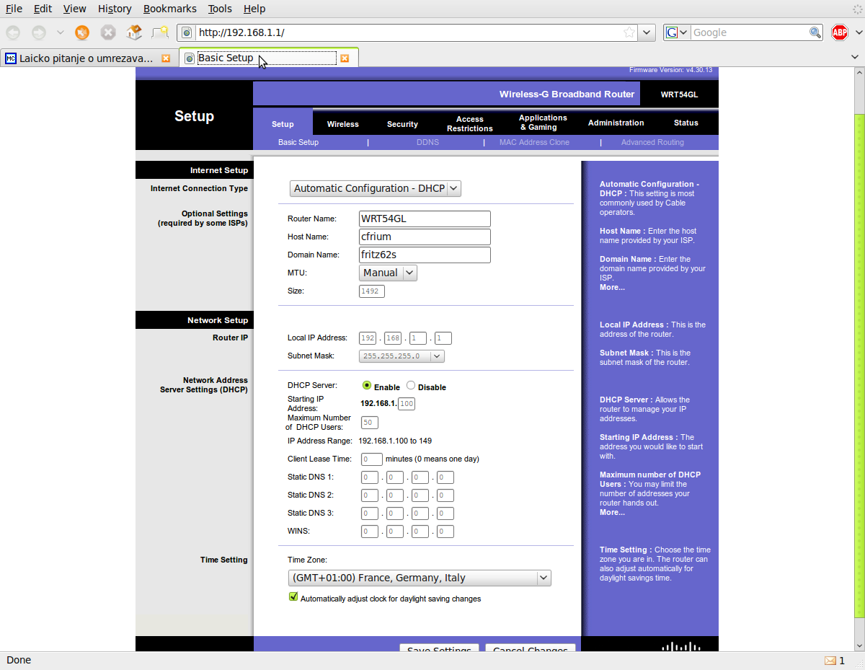Bookmark this page with the star icon
Image resolution: width=865 pixels, height=670 pixels.
629,32
